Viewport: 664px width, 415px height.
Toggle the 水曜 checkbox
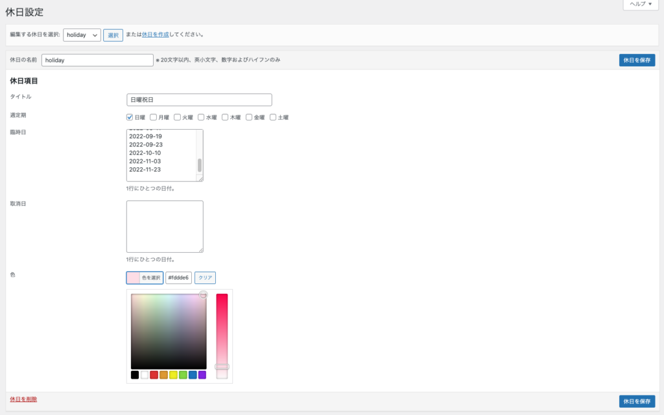click(x=201, y=117)
